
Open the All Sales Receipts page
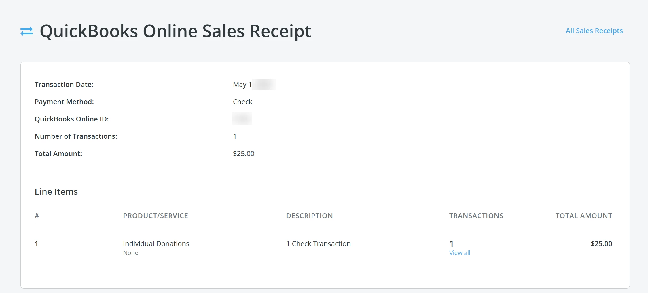[x=594, y=31]
